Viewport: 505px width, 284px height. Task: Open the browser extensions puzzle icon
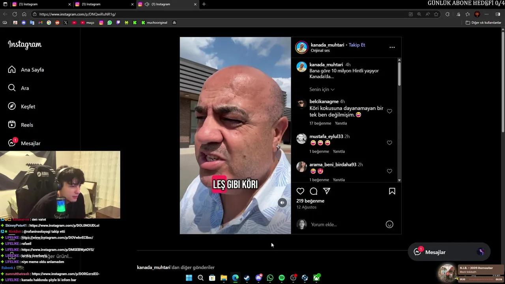[447, 14]
